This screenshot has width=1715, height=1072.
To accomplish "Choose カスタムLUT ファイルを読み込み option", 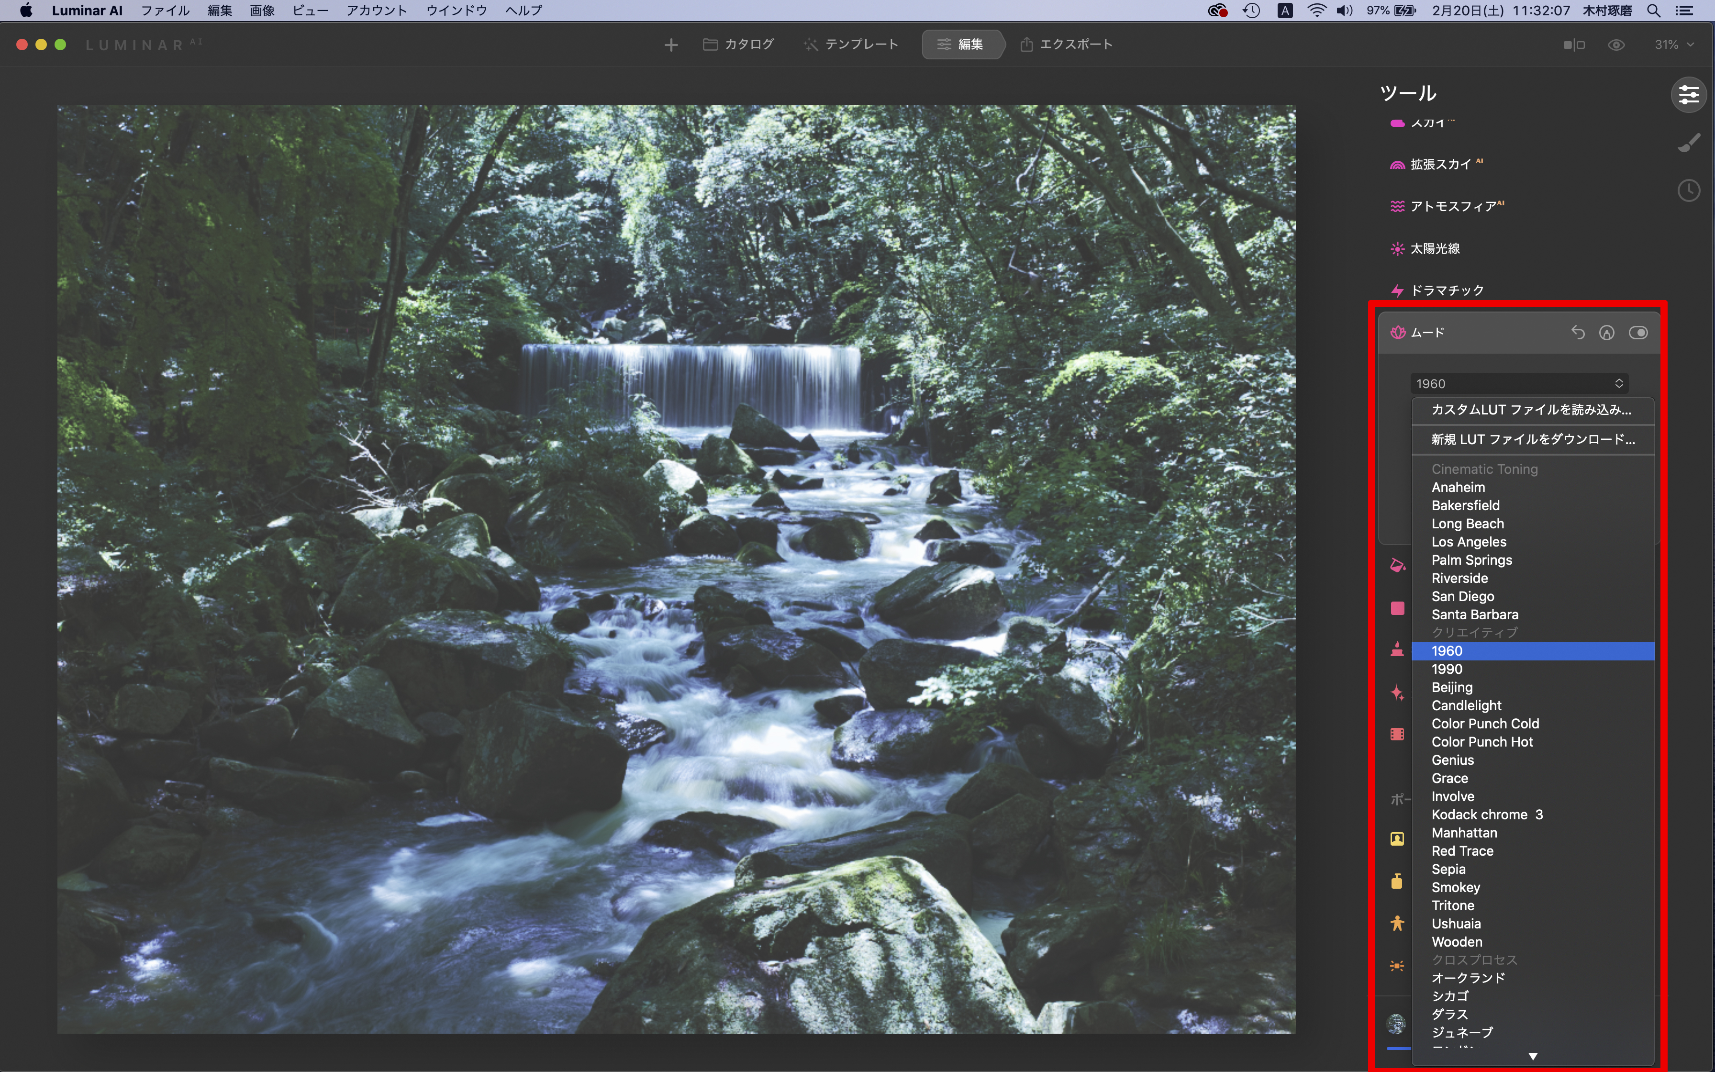I will 1531,410.
